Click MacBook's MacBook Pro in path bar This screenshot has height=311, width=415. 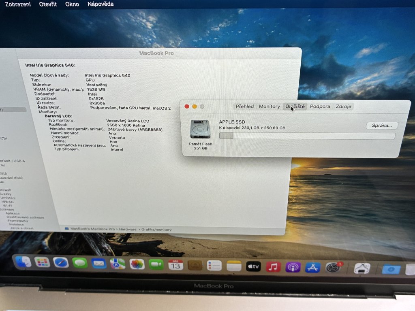(x=93, y=229)
